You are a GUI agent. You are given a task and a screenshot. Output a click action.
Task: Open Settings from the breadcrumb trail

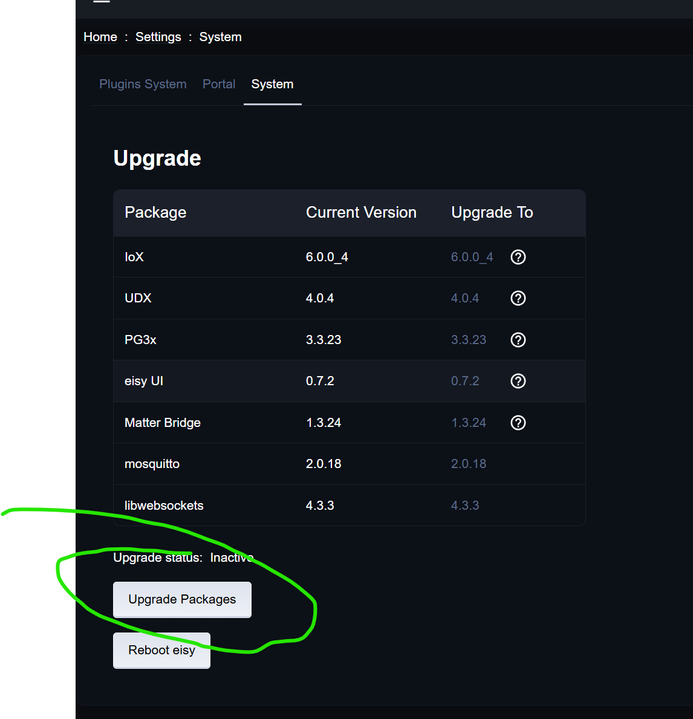click(158, 37)
